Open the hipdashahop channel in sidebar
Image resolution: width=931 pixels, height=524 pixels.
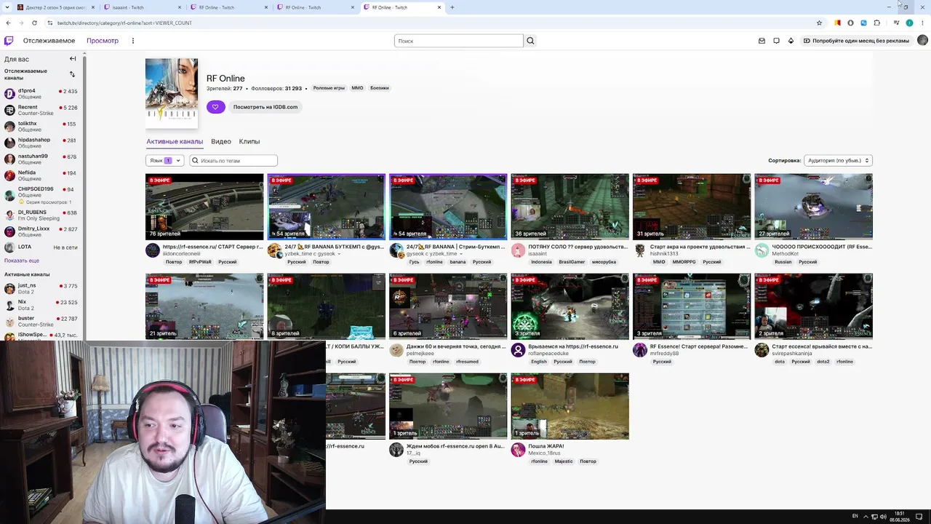[43, 143]
